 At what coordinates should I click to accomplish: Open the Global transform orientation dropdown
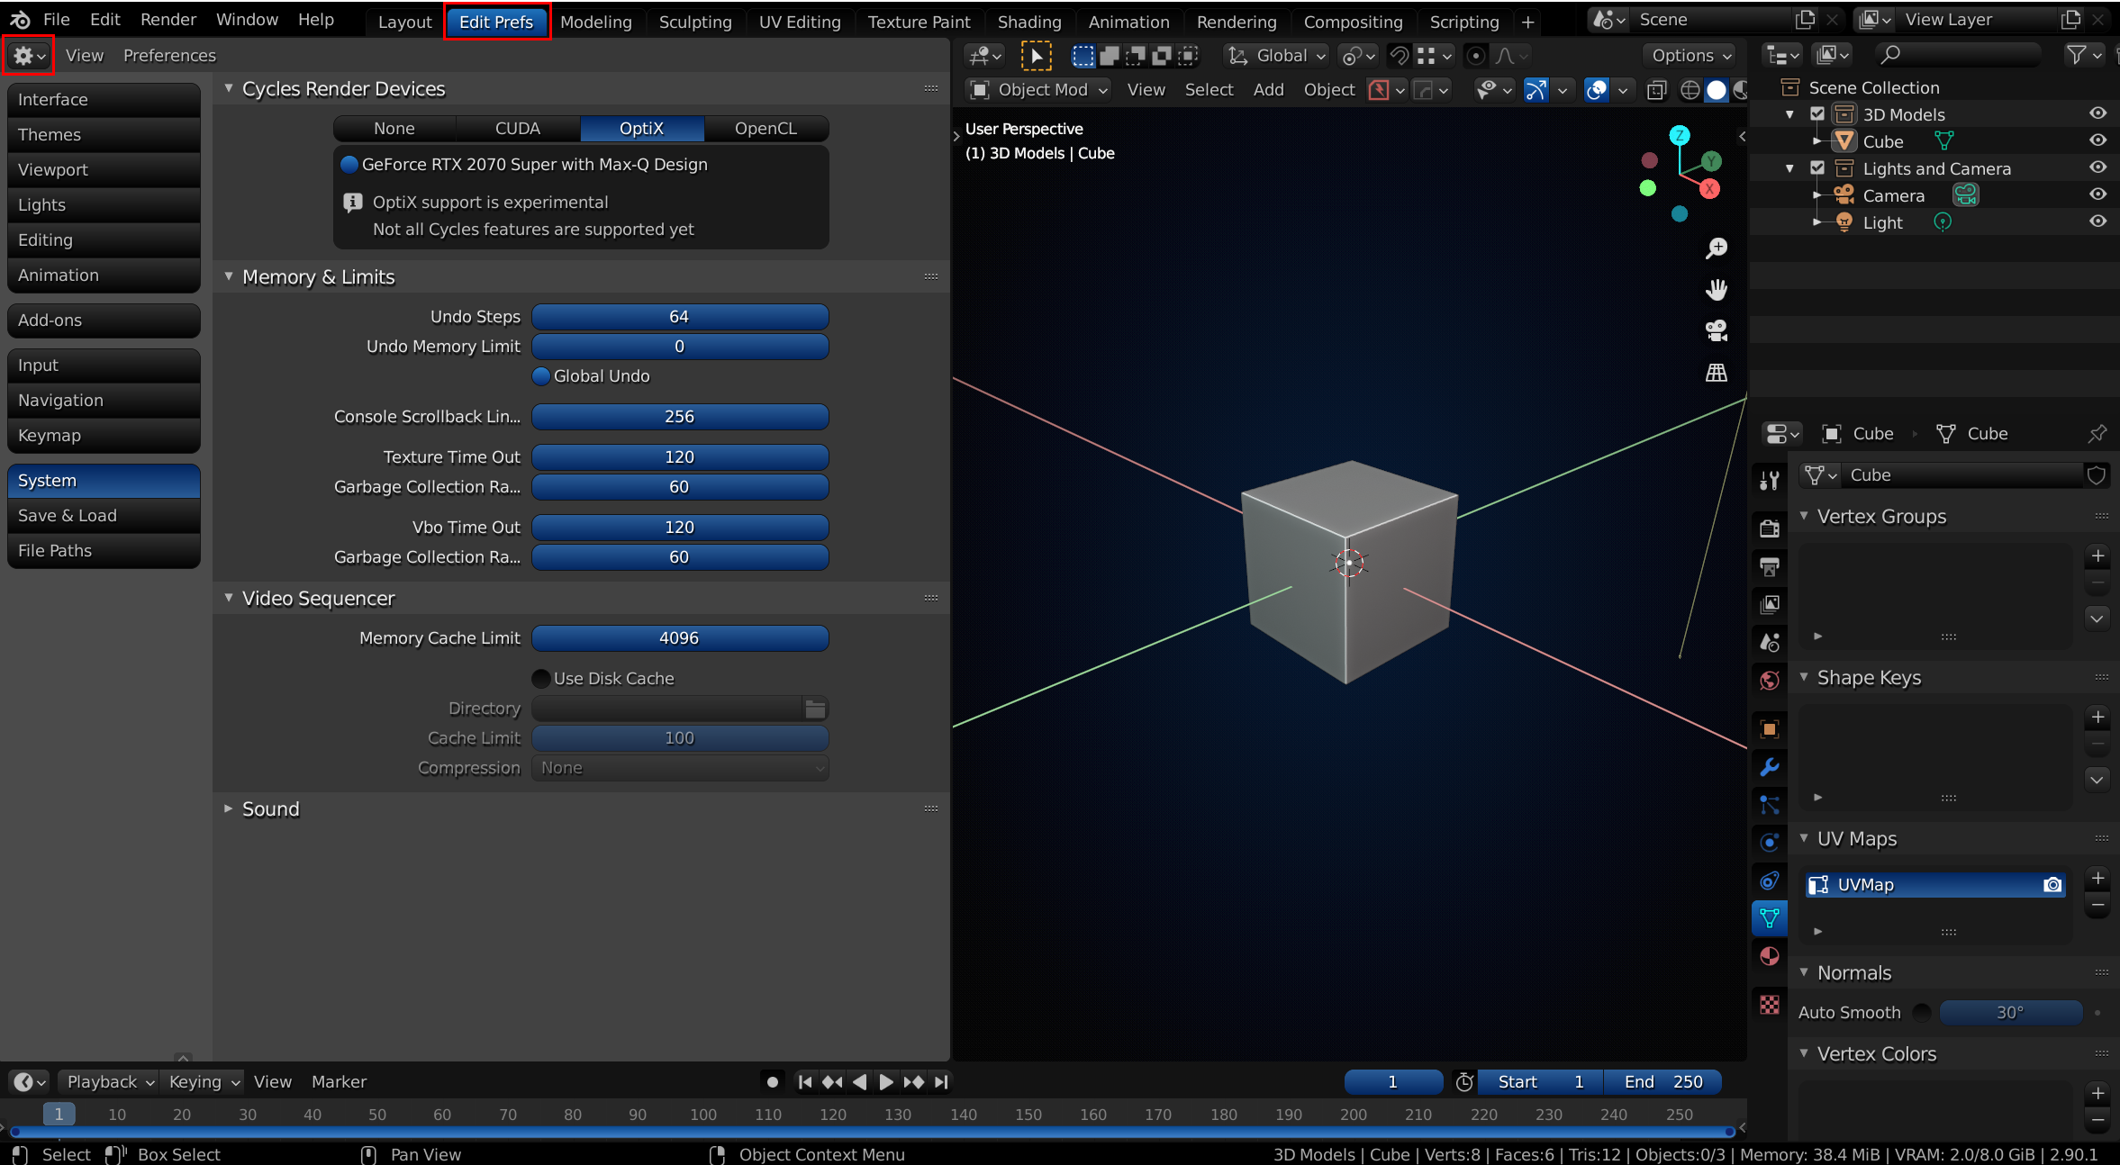[x=1278, y=56]
